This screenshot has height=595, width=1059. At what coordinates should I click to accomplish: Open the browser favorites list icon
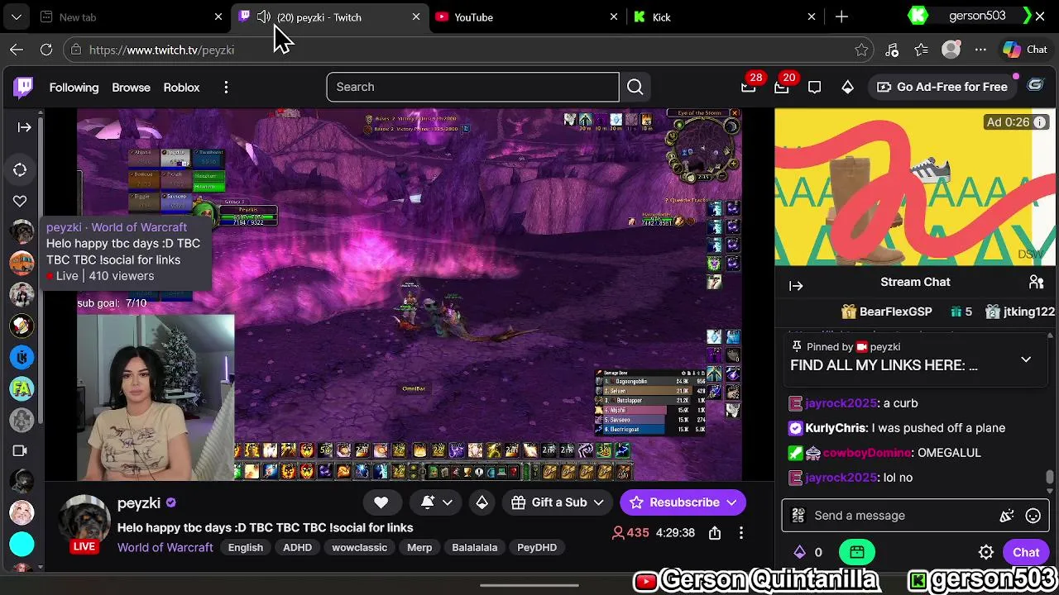pyautogui.click(x=922, y=50)
